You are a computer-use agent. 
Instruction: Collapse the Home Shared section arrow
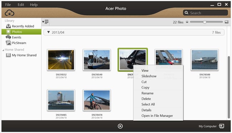coord(3,50)
